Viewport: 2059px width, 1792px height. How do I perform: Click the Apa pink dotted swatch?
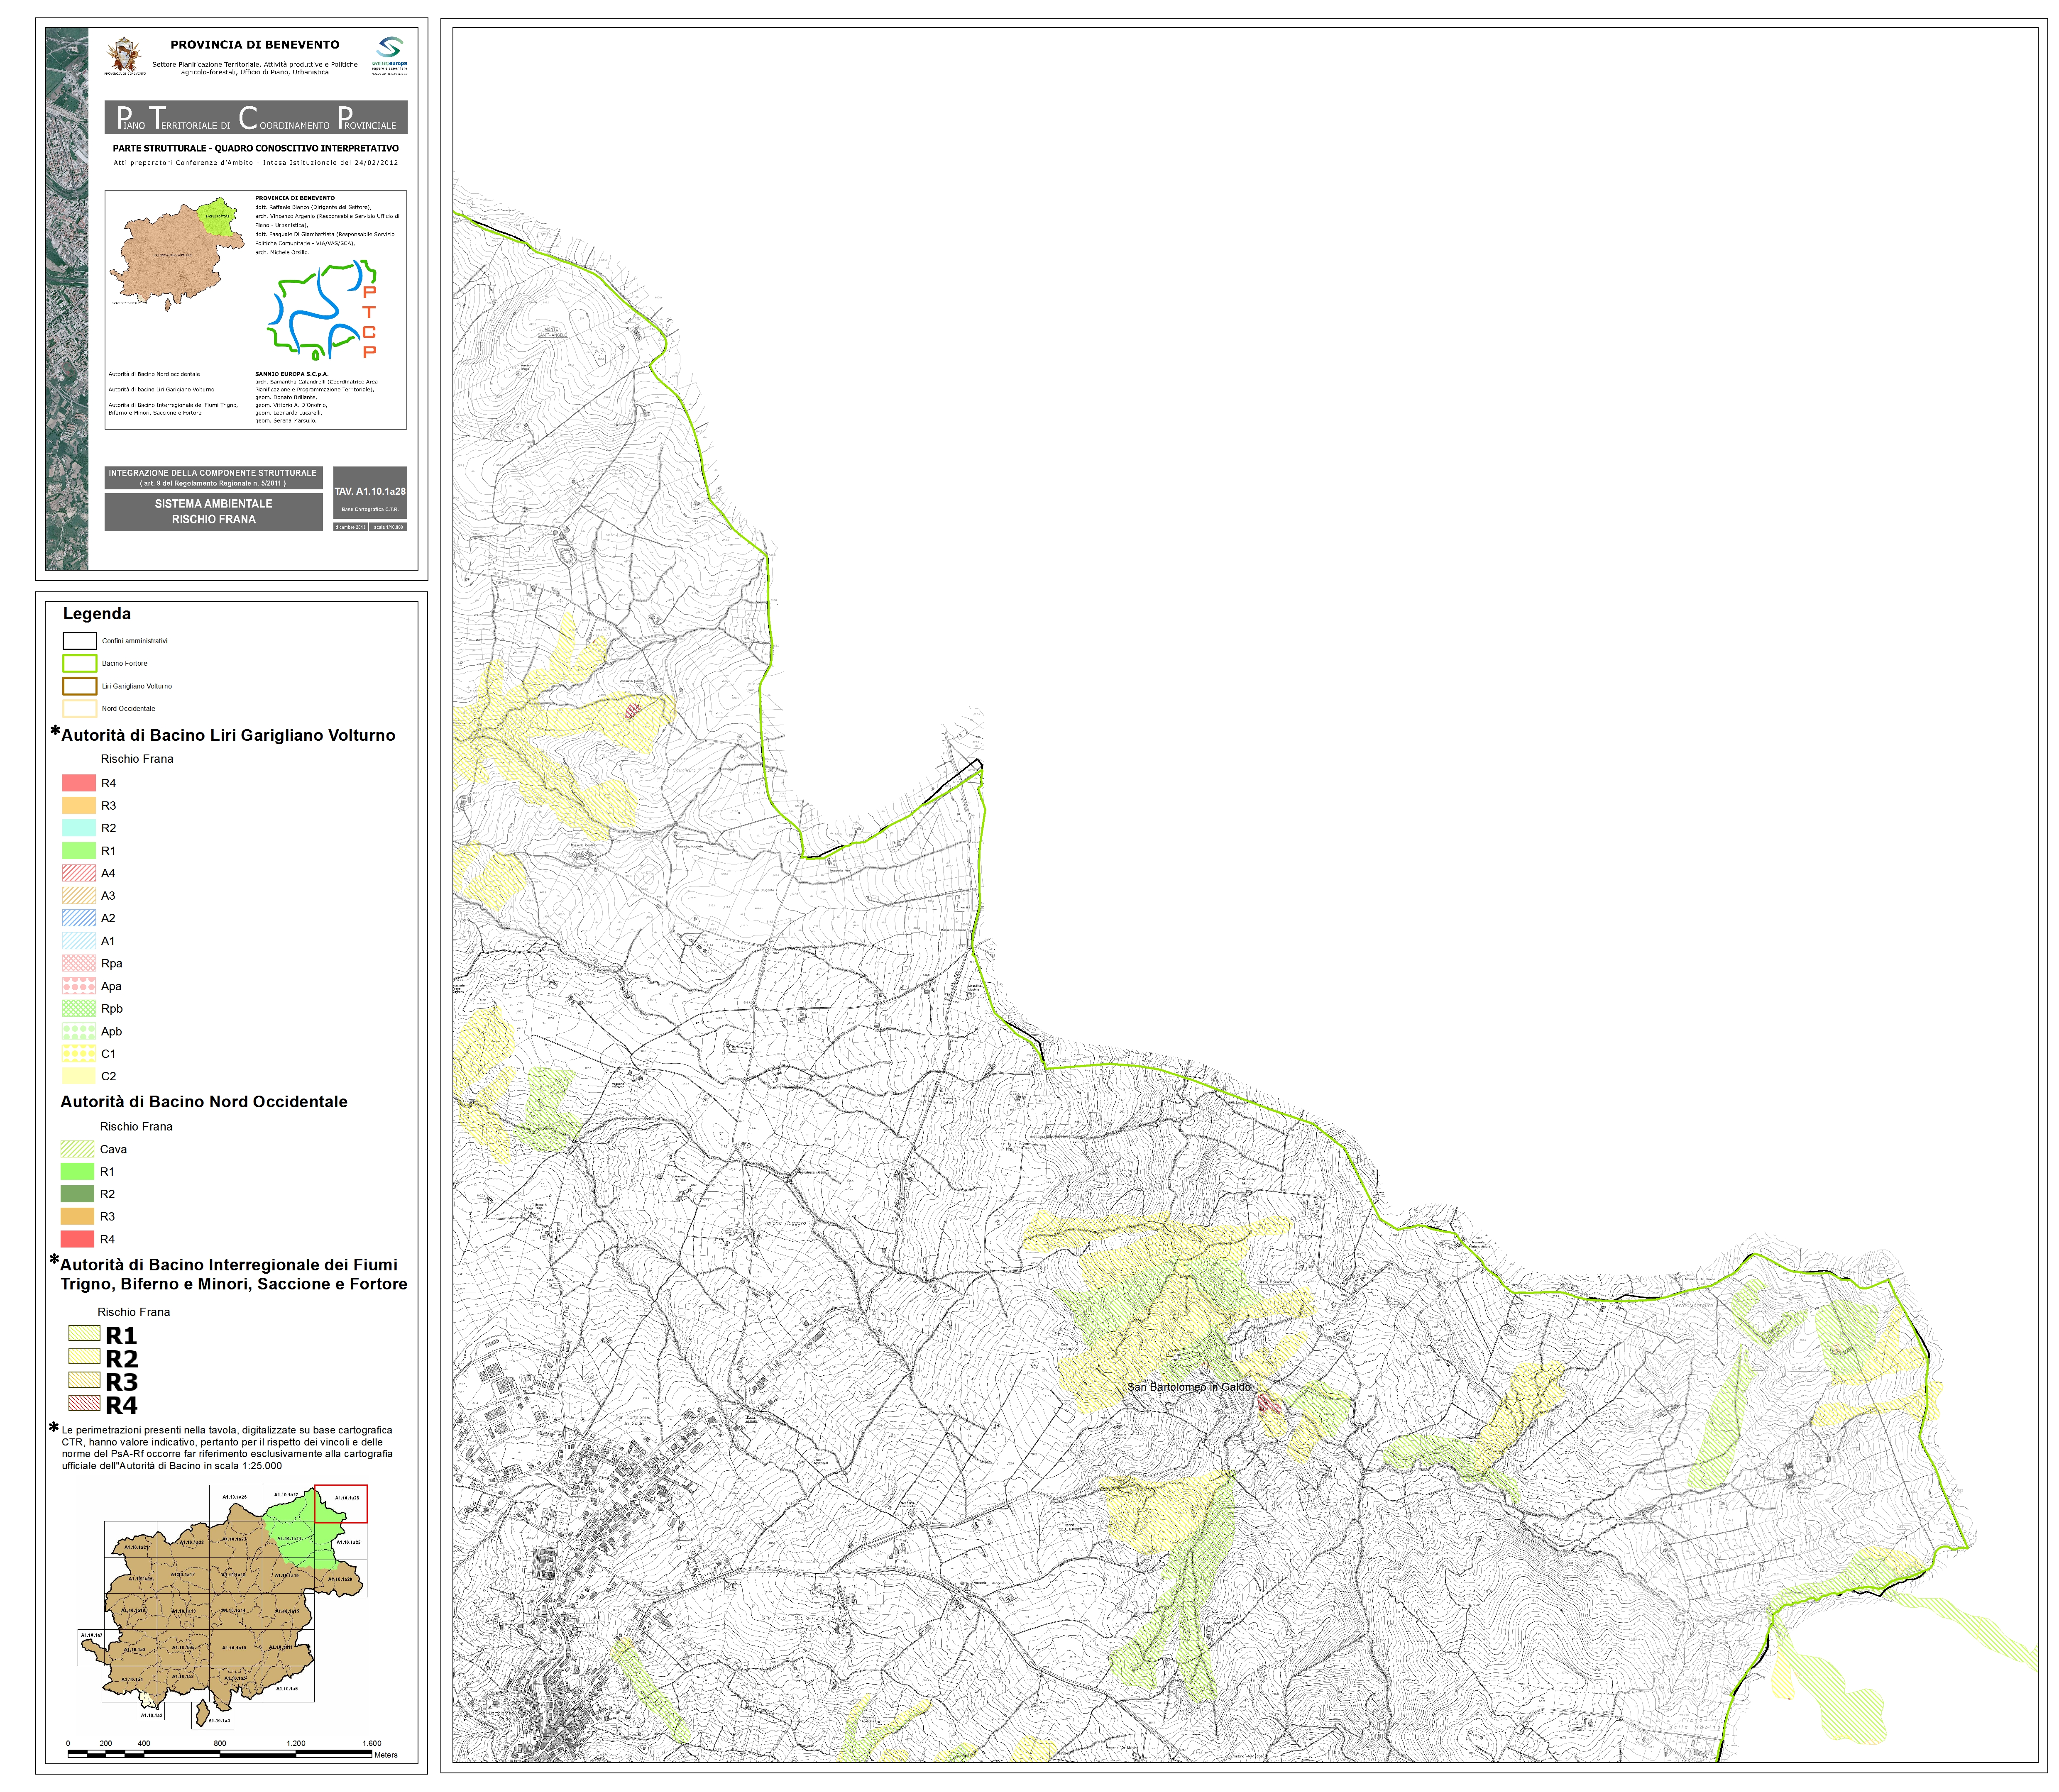[79, 986]
